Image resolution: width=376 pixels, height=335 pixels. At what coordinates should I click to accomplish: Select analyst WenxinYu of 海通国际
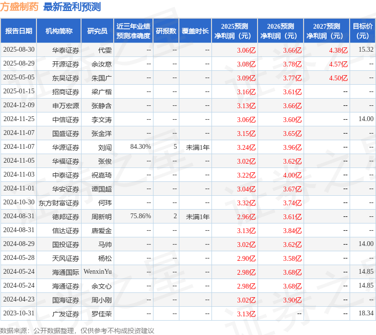[x=98, y=272]
